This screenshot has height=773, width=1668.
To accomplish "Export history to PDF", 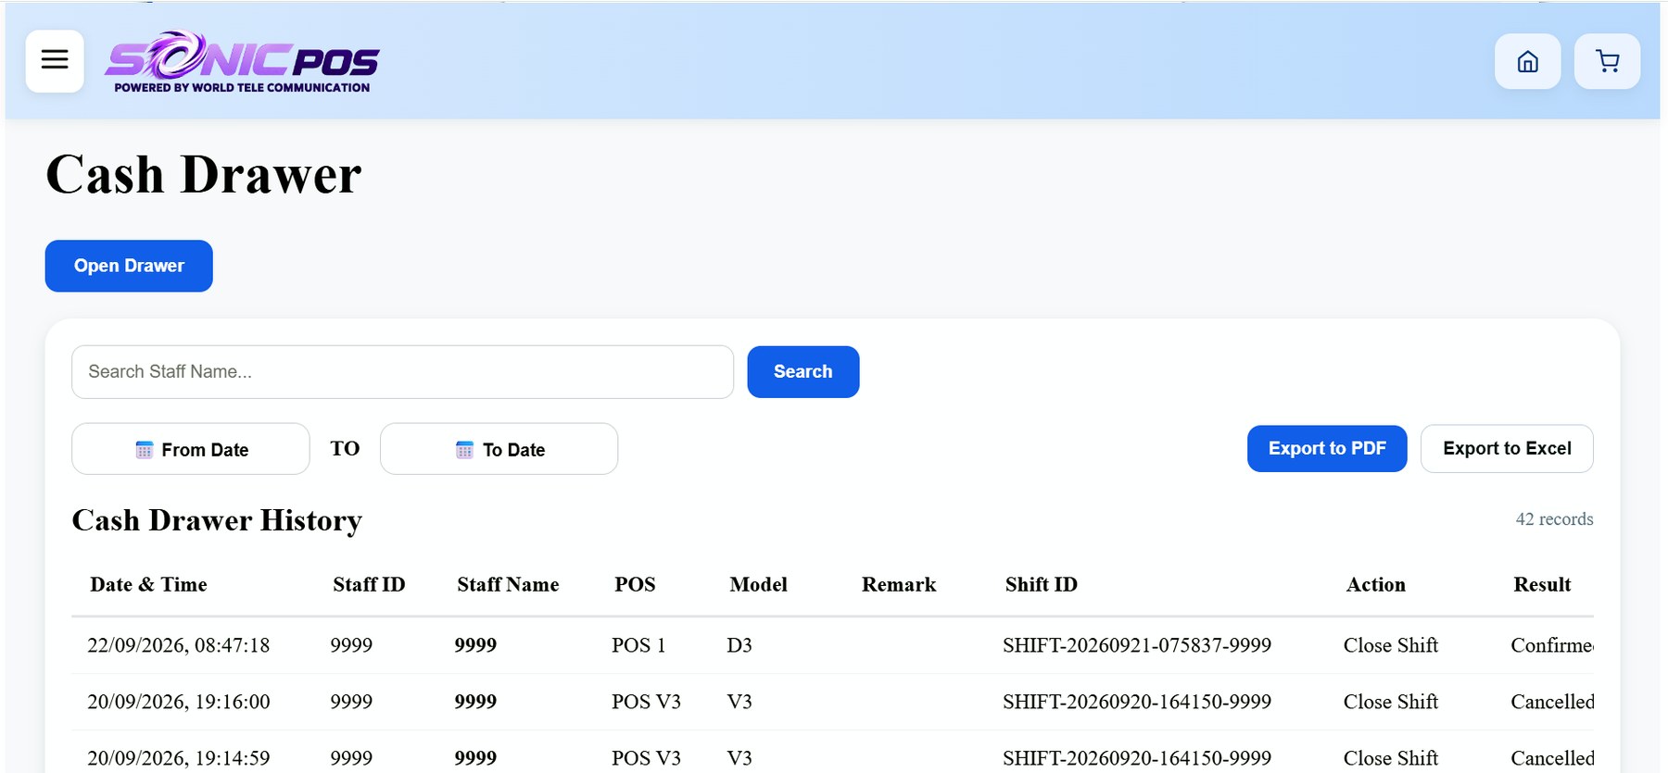I will click(x=1327, y=449).
